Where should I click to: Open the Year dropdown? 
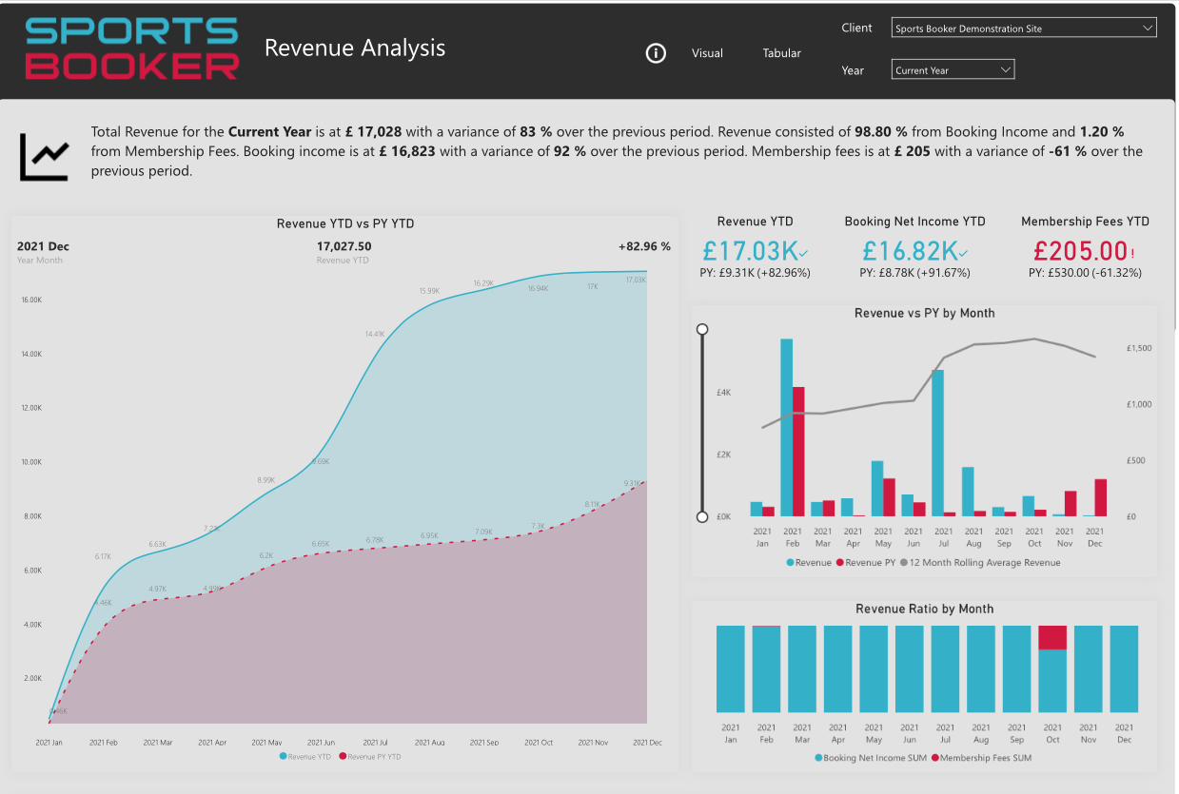953,69
